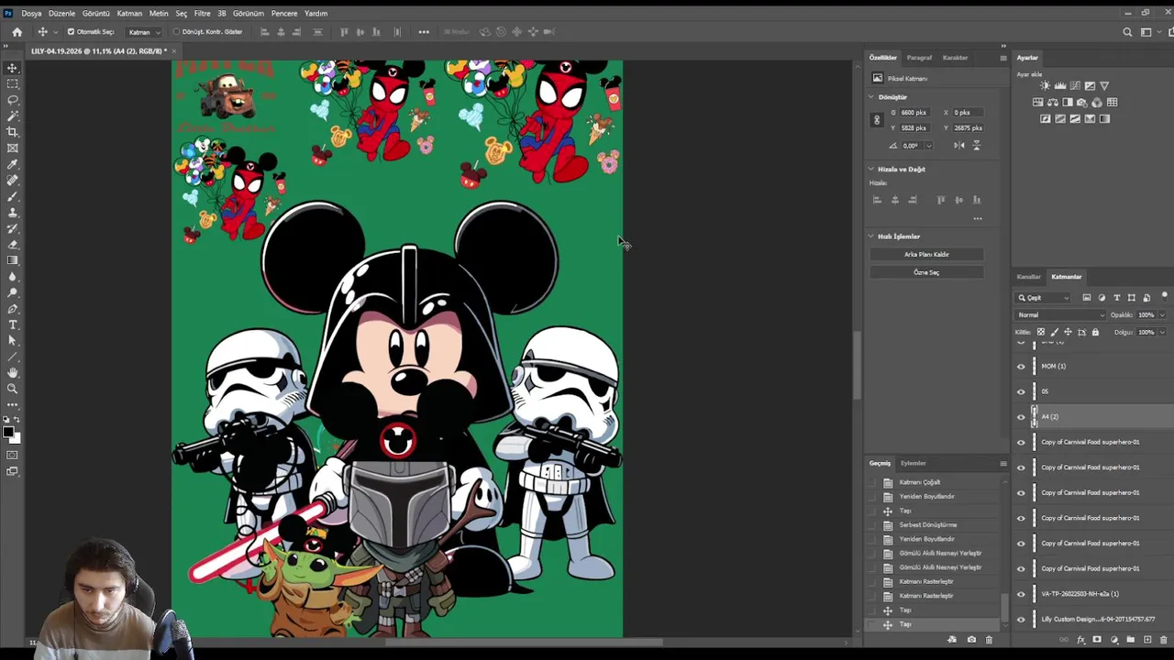
Task: Open the Dolgu slider dropdown
Action: pyautogui.click(x=1161, y=332)
